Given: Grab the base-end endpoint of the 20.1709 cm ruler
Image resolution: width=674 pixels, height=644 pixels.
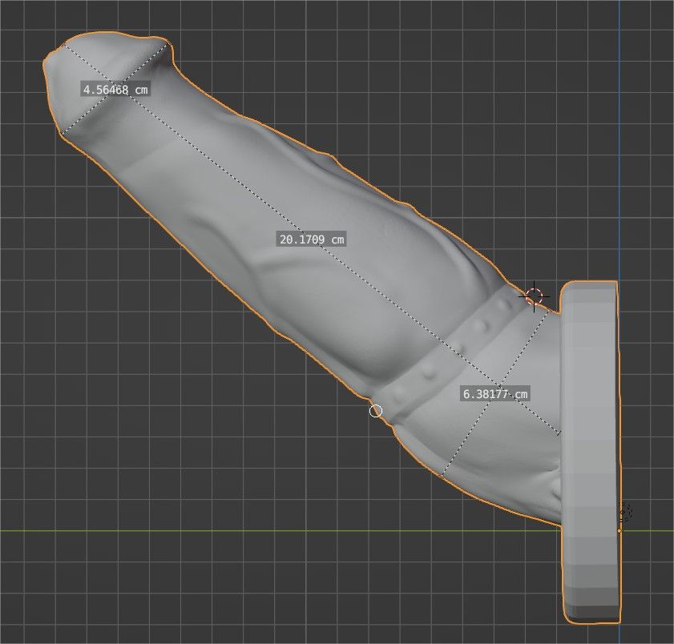Looking at the screenshot, I should point(560,435).
